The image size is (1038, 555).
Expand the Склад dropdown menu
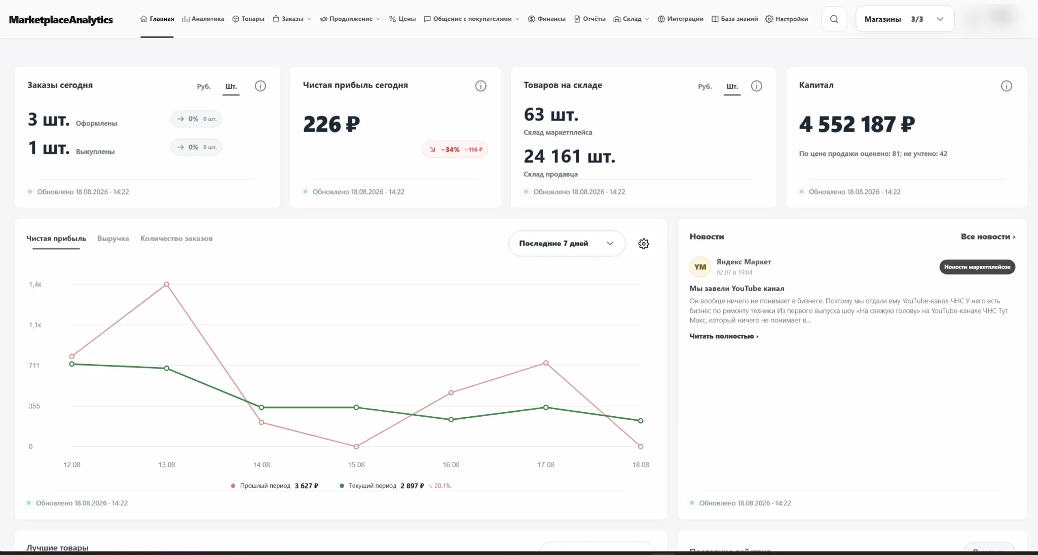click(x=631, y=19)
